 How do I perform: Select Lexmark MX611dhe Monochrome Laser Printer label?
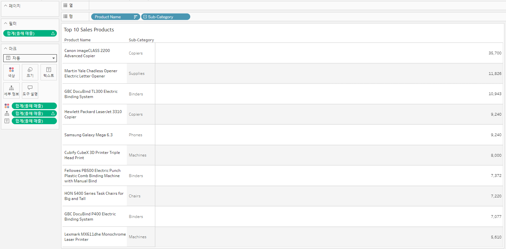point(95,237)
